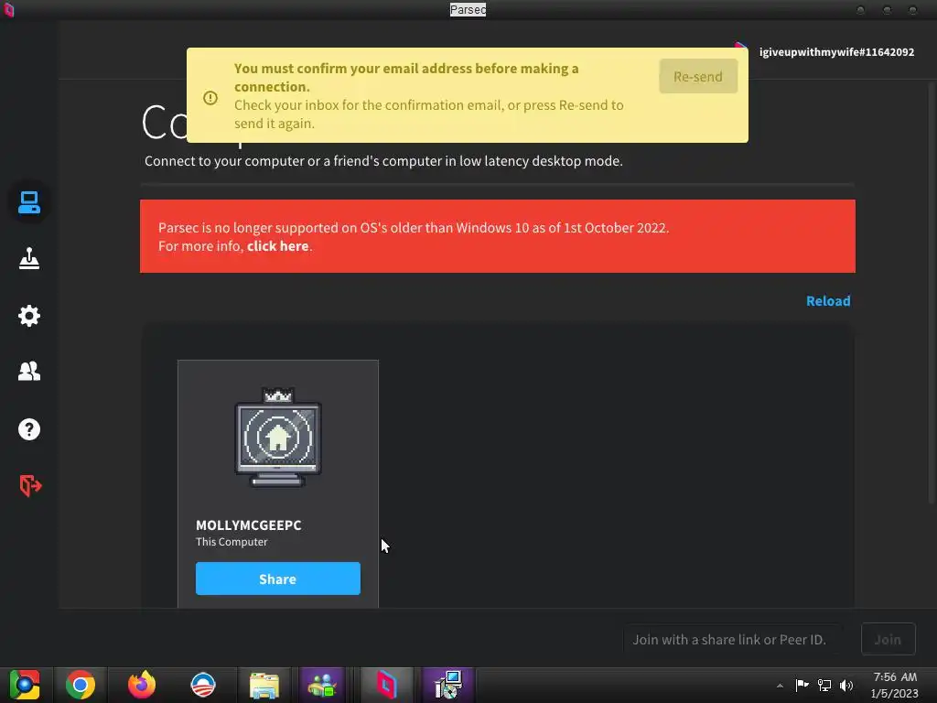Open the Start menu button in the taskbar
The width and height of the screenshot is (937, 703).
pyautogui.click(x=25, y=685)
